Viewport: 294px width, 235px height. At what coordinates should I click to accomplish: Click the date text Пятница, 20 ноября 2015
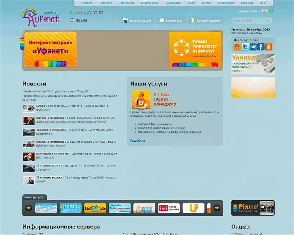tap(251, 29)
